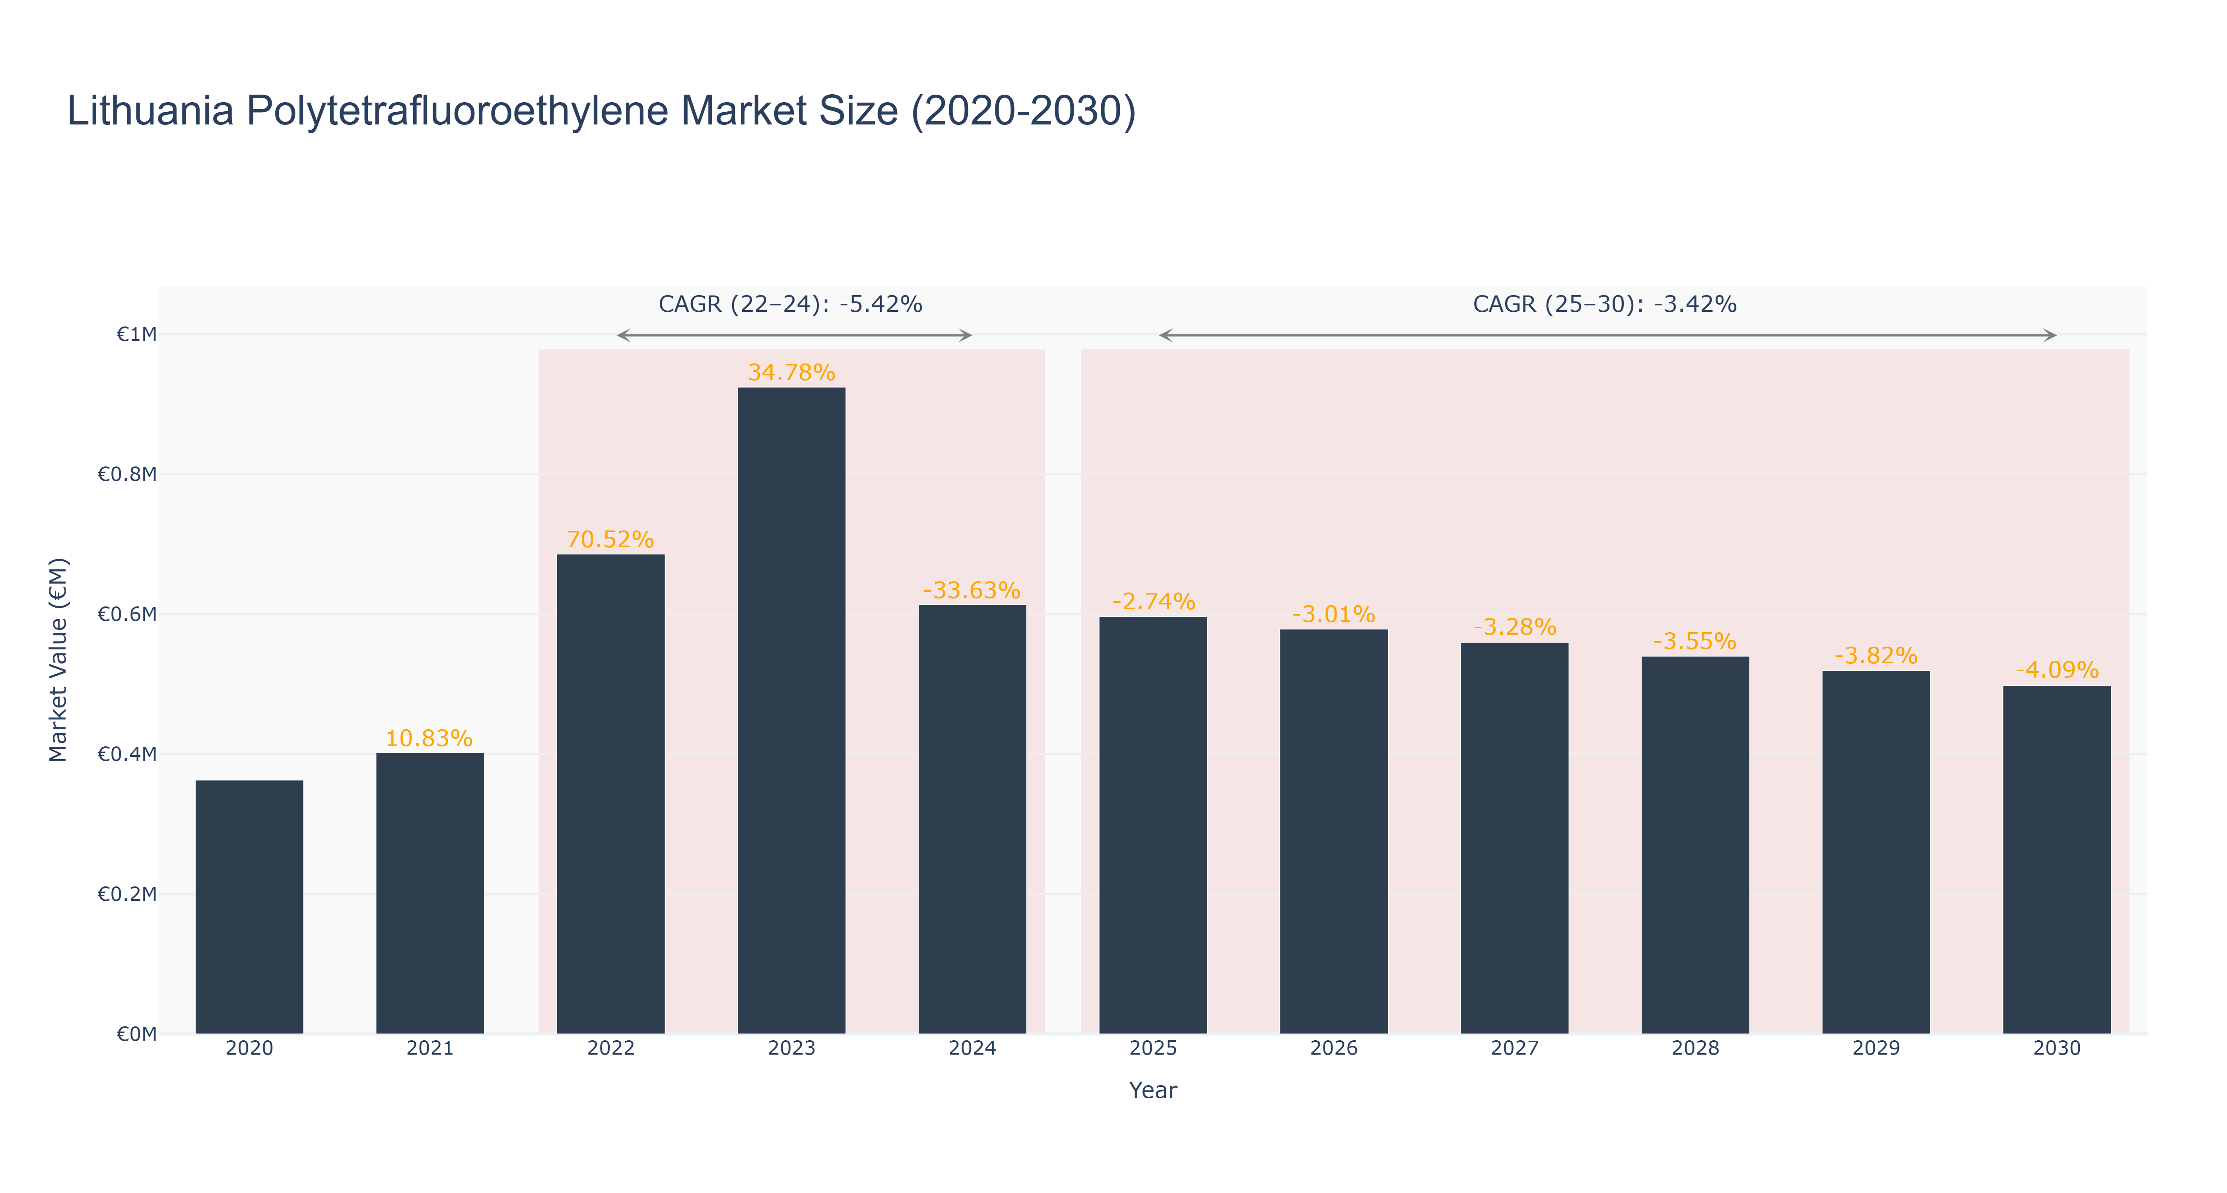Click the 34.78% growth label
The height and width of the screenshot is (1193, 2227).
point(791,373)
